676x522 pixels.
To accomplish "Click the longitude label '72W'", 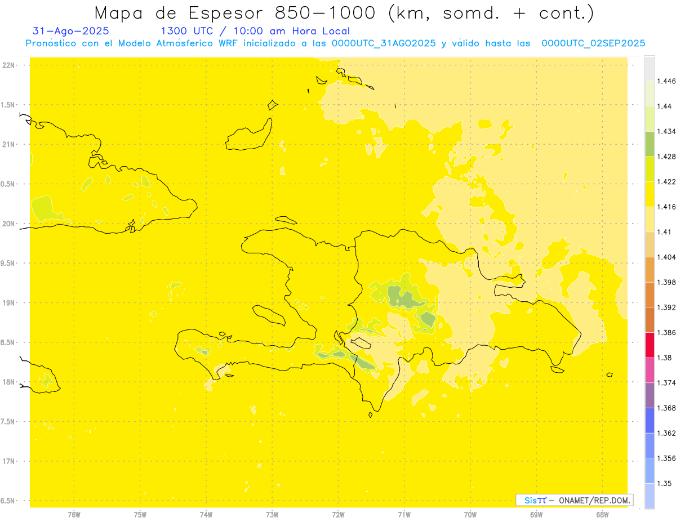I will pyautogui.click(x=338, y=515).
